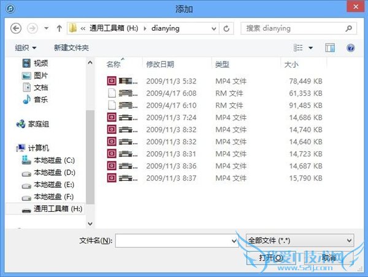368x277 pixels.
Task: Select MP4 file dated 2009/11/3 8:31
Action: (215, 154)
